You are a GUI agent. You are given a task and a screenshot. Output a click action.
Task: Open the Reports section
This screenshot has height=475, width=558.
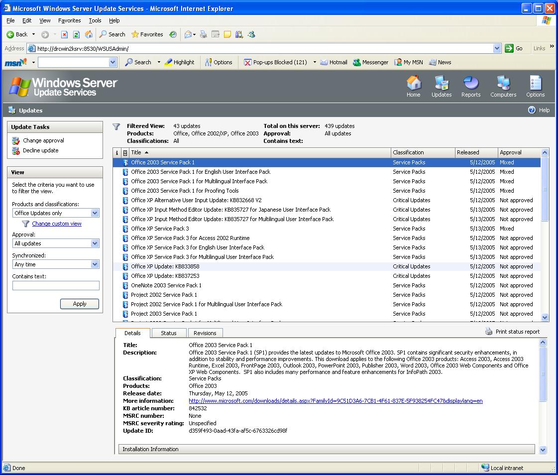(x=470, y=86)
